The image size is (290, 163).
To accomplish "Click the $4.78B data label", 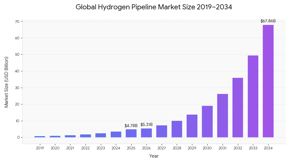I will coord(131,126).
